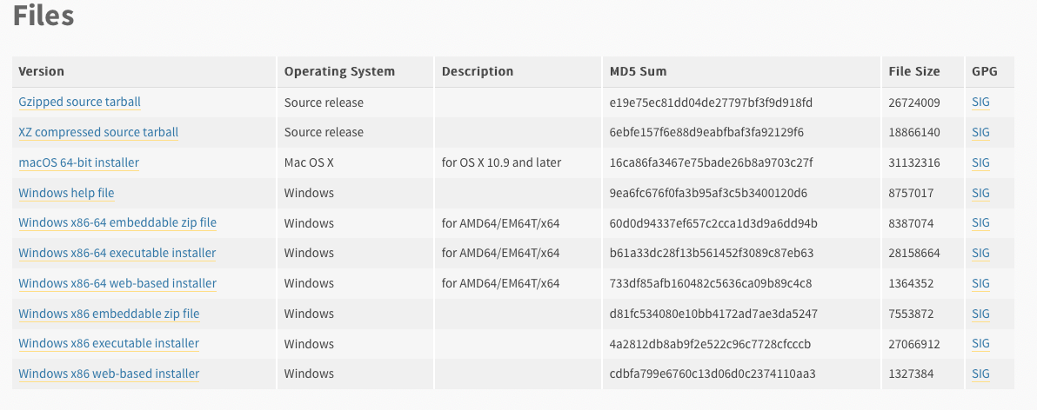This screenshot has width=1037, height=410.
Task: Click SIG for Windows x86 web-based installer
Action: [980, 374]
